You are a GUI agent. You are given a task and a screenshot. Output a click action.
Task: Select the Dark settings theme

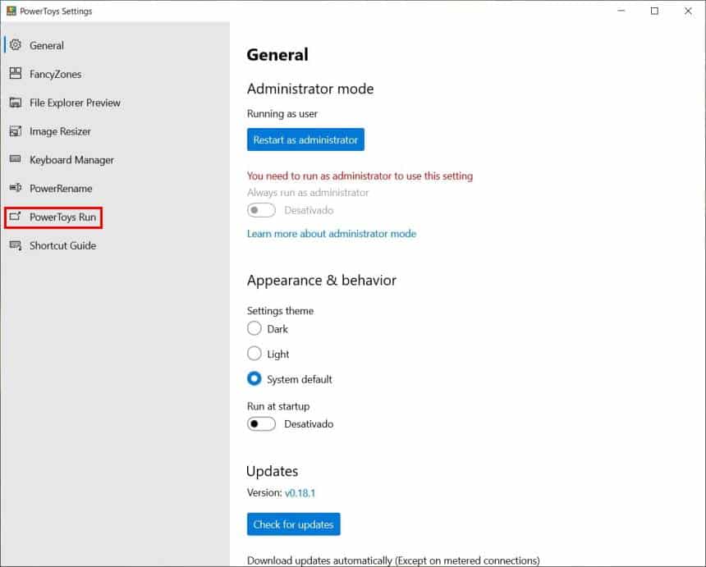point(254,328)
